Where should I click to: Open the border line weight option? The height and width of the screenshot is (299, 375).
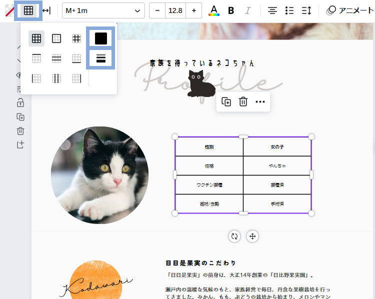[x=100, y=58]
